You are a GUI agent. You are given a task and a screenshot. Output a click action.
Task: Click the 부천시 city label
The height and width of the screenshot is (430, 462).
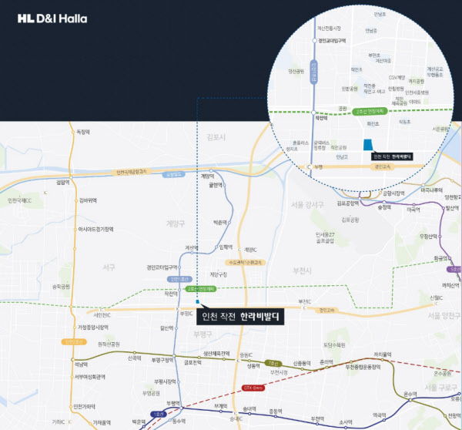302,270
